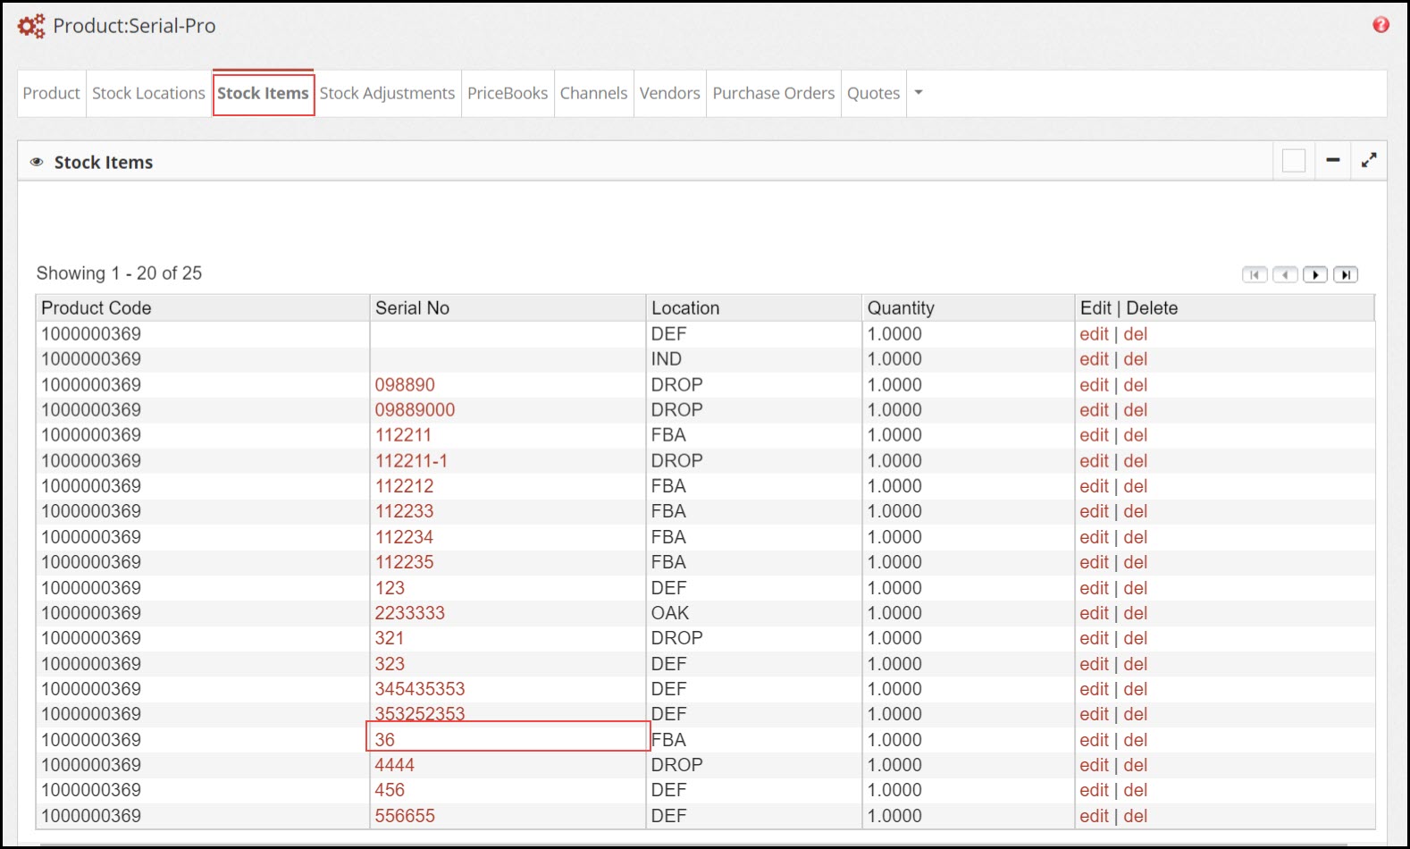The image size is (1410, 849).
Task: Expand the Stock Items panel to fullscreen
Action: [1368, 161]
